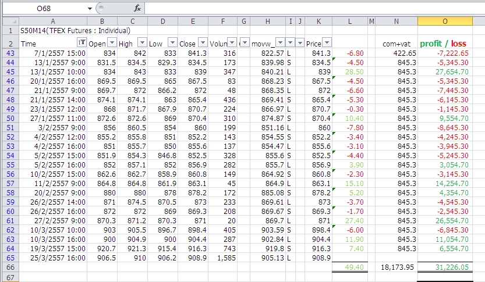Select column A header
Image resolution: width=485 pixels, height=282 pixels.
(x=53, y=22)
